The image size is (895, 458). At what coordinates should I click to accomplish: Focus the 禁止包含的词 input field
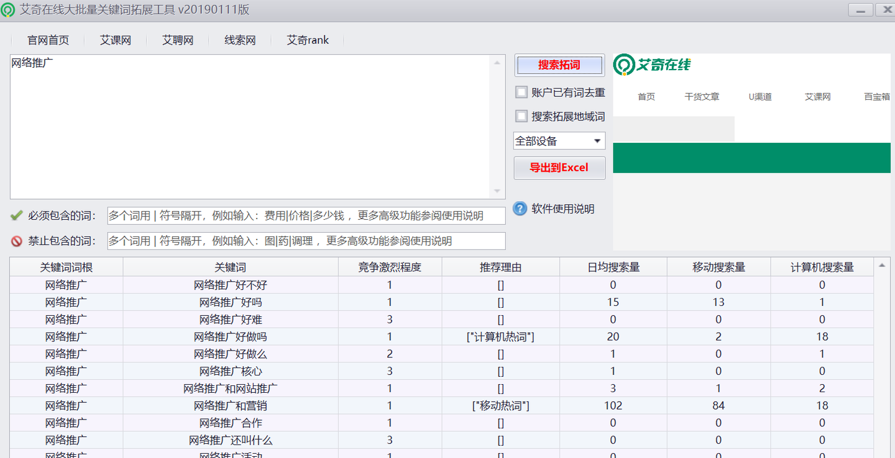click(306, 241)
